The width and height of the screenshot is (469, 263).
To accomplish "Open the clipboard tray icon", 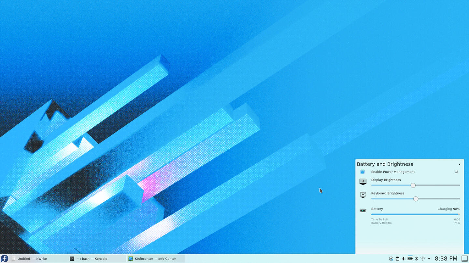I will coord(397,259).
